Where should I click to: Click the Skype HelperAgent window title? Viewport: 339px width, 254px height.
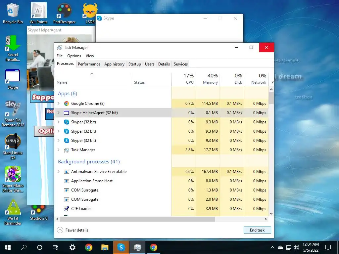[x=45, y=30]
